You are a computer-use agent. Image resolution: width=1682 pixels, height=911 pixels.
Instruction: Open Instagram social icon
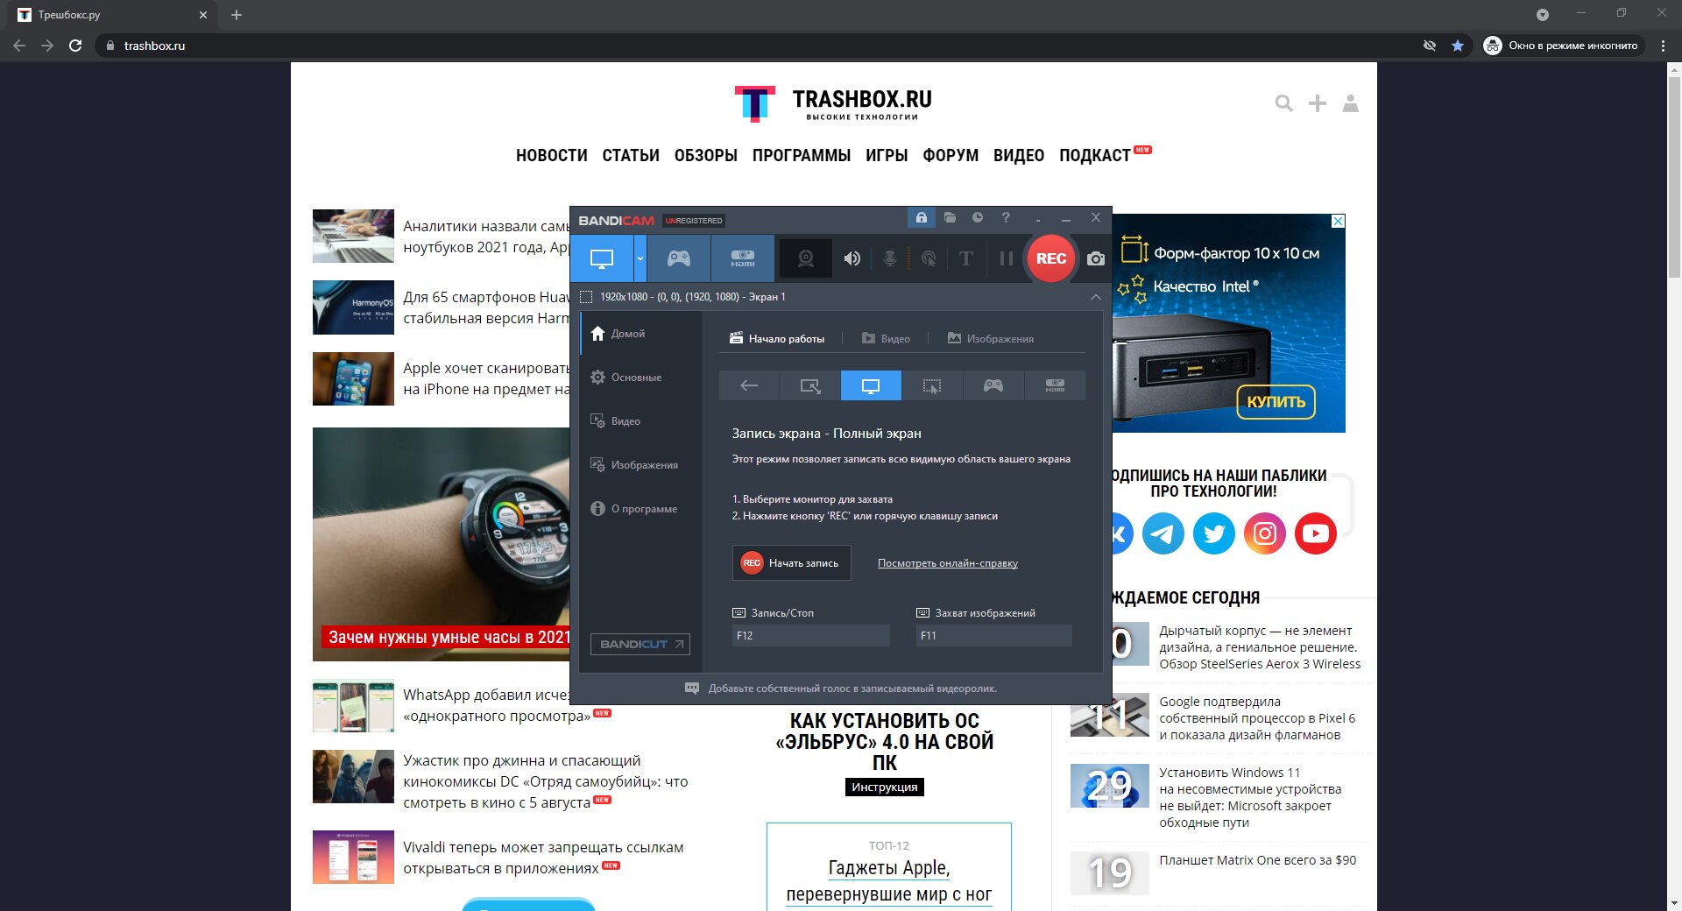[x=1265, y=533]
